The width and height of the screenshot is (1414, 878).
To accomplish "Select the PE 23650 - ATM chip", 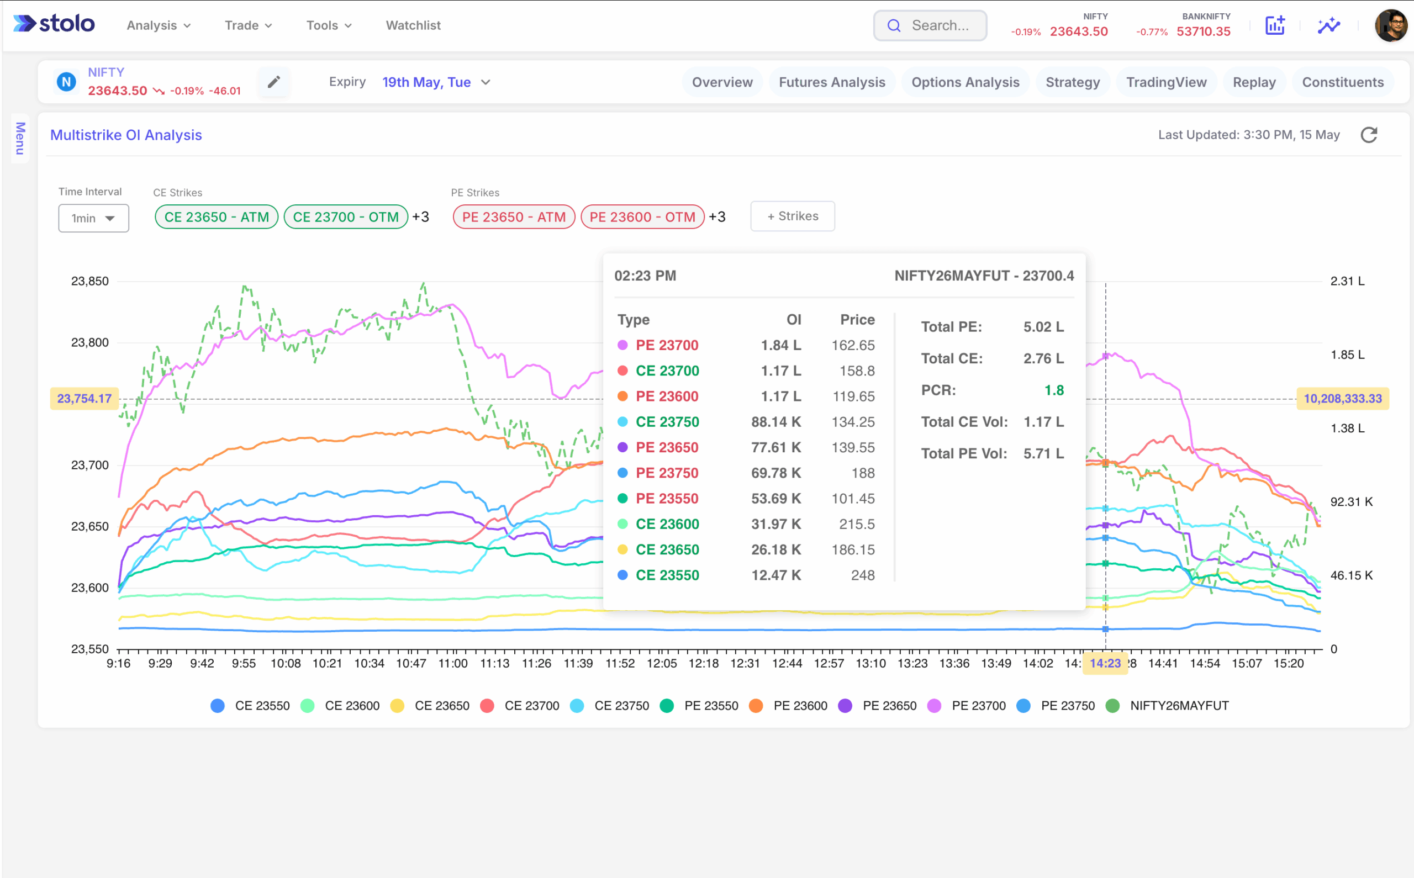I will (513, 217).
